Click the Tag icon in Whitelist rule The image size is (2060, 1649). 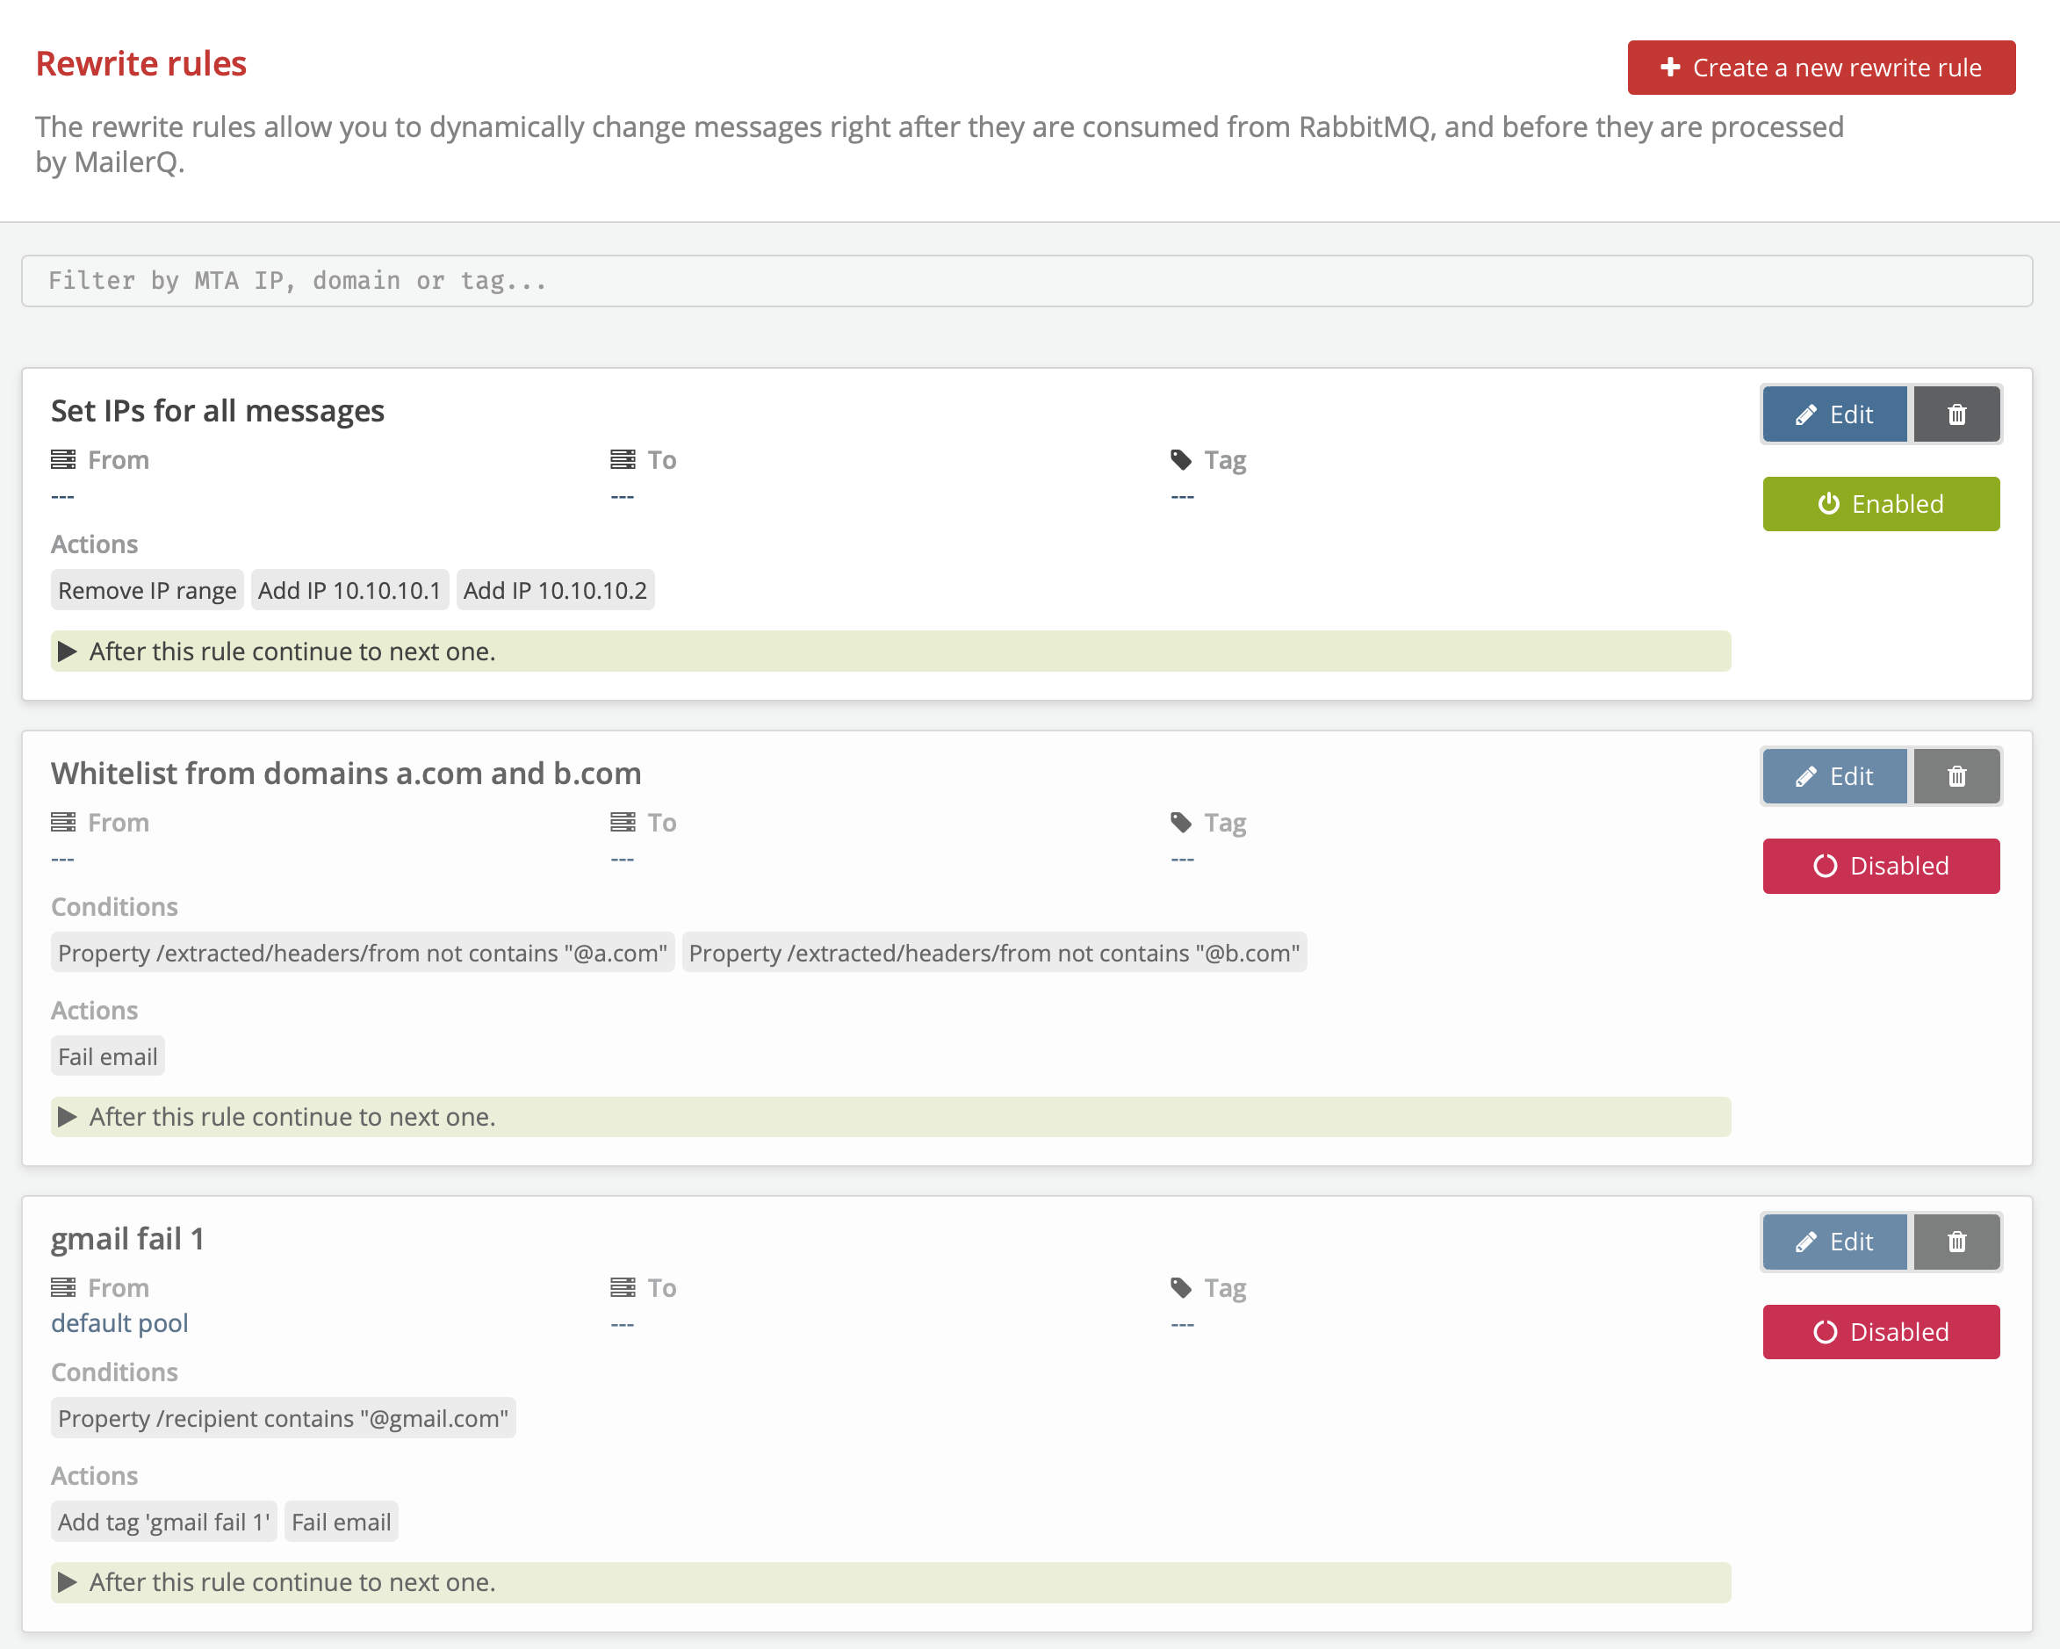click(1181, 823)
